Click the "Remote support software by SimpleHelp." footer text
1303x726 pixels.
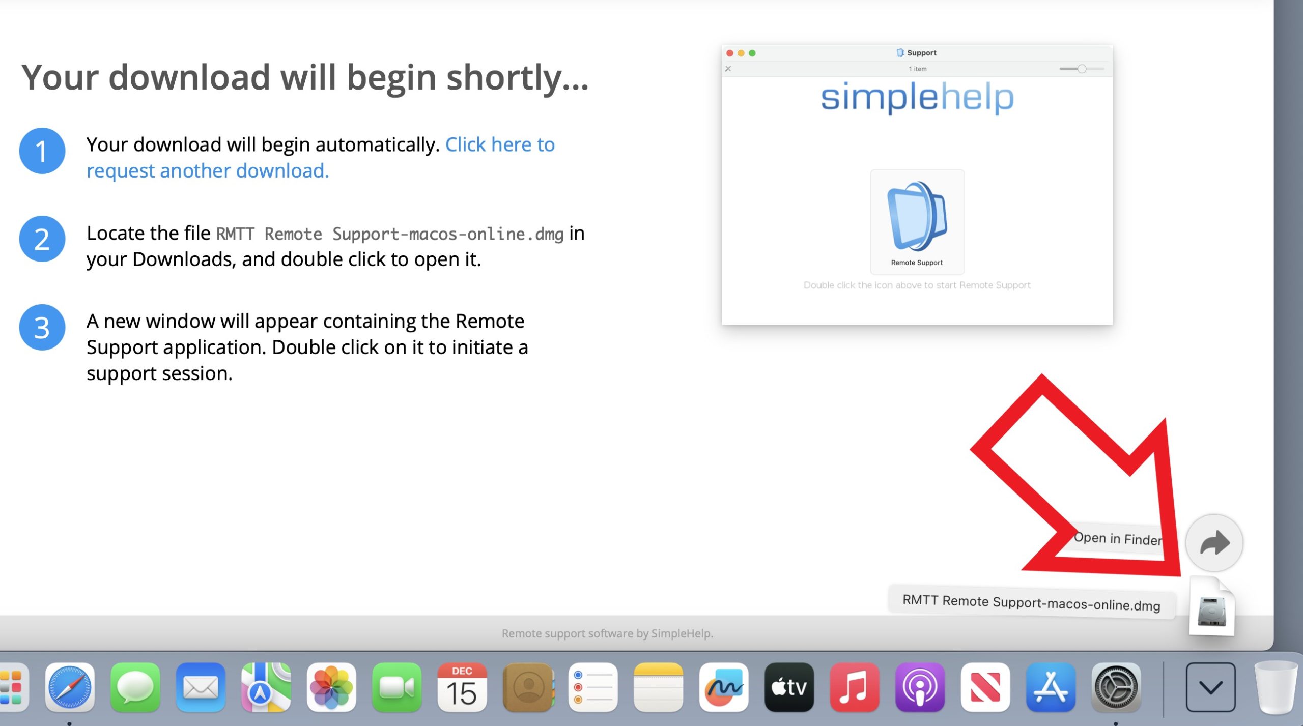[x=607, y=633]
